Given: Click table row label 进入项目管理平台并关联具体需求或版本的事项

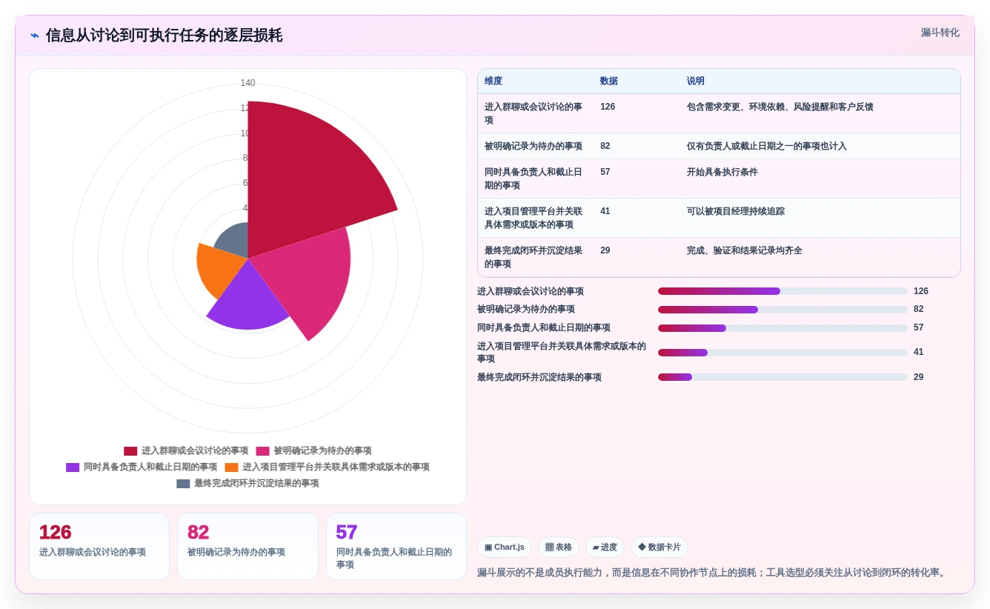Looking at the screenshot, I should [x=534, y=218].
